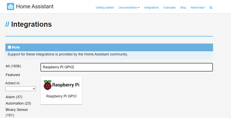Open the 'Added in' version dropdown
This screenshot has width=231, height=118.
[20, 89]
